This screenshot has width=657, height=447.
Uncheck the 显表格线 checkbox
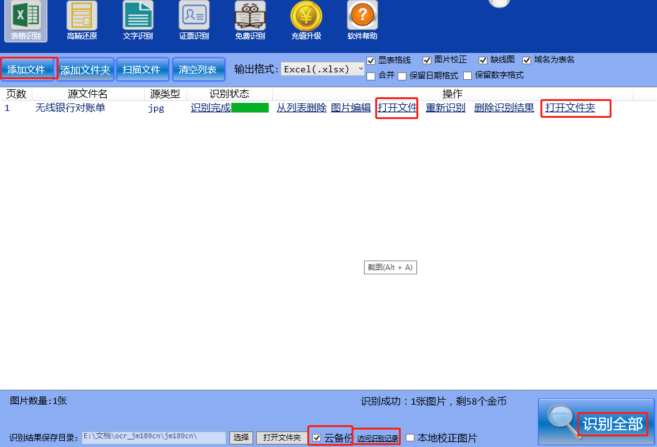(x=371, y=60)
